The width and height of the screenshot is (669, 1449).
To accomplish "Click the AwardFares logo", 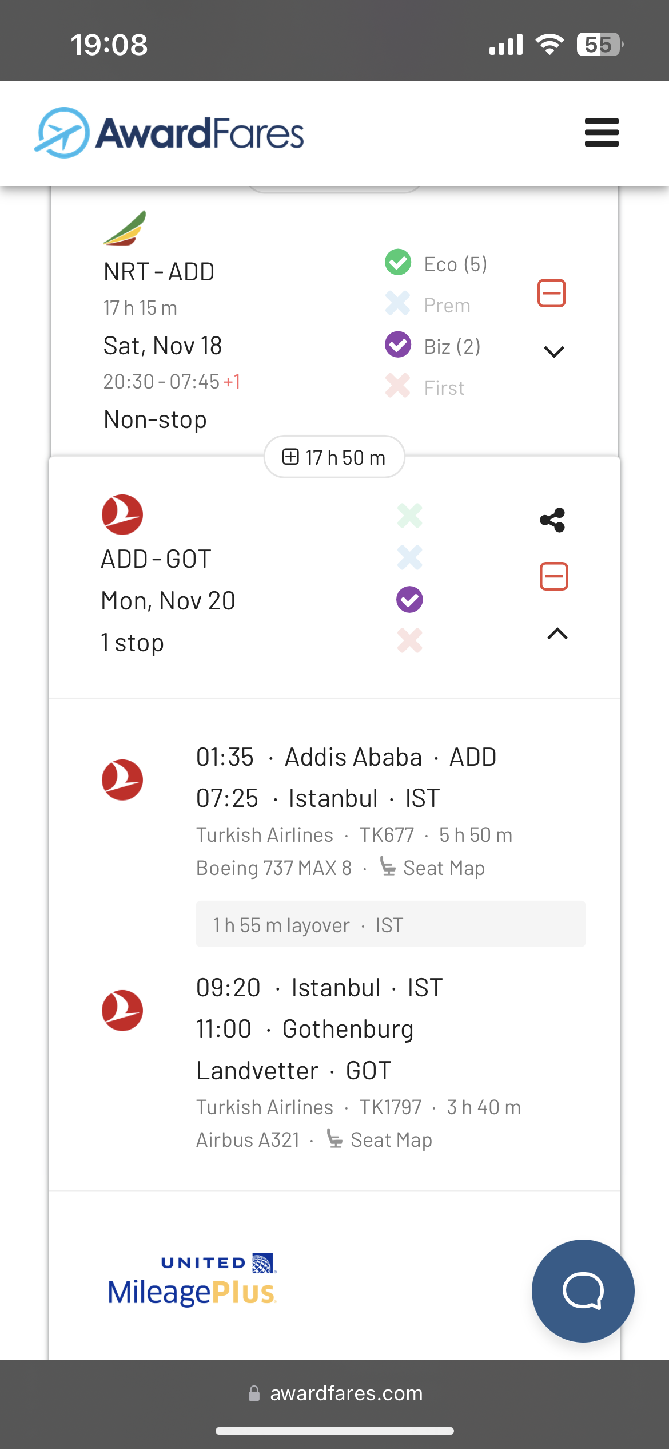I will click(169, 133).
